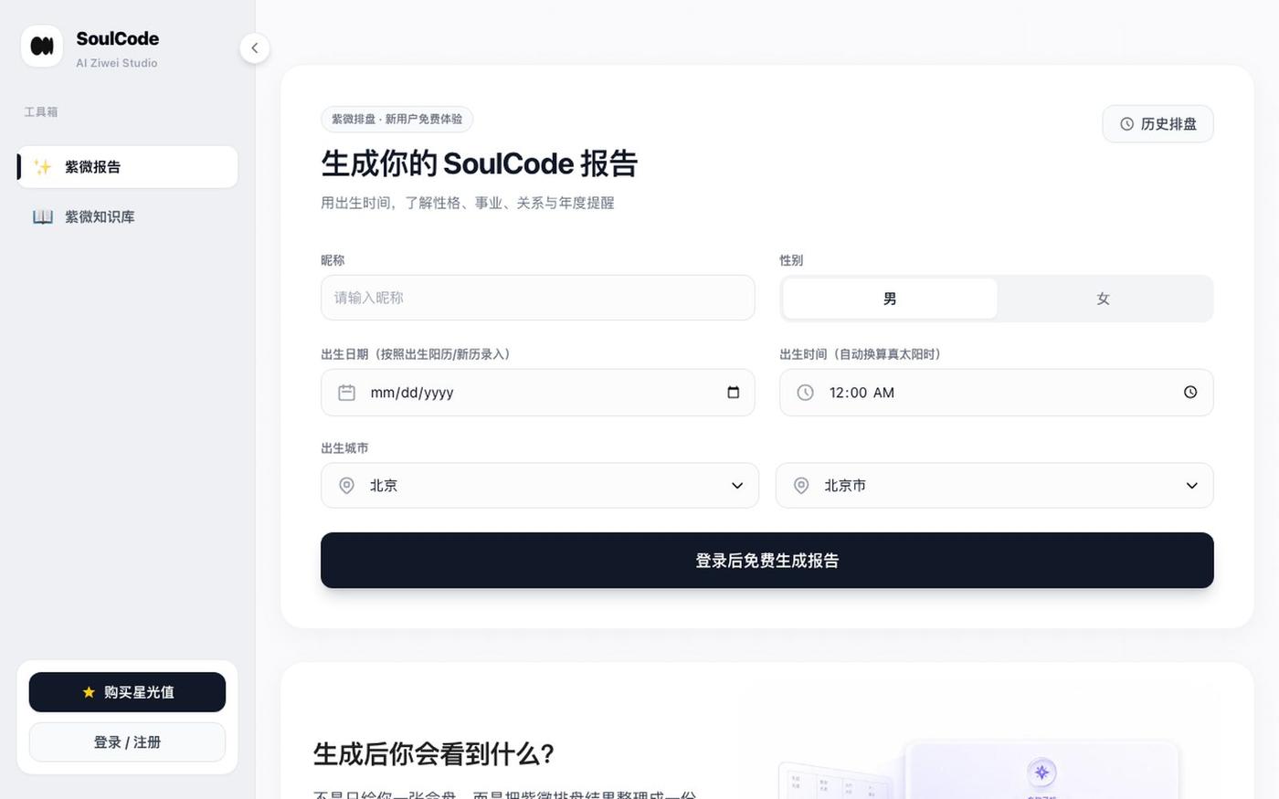Click 购买星光值 button
1279x799 pixels.
[x=127, y=692]
